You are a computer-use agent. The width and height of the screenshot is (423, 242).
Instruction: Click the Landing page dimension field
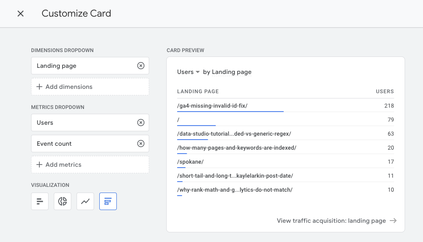tap(83, 66)
